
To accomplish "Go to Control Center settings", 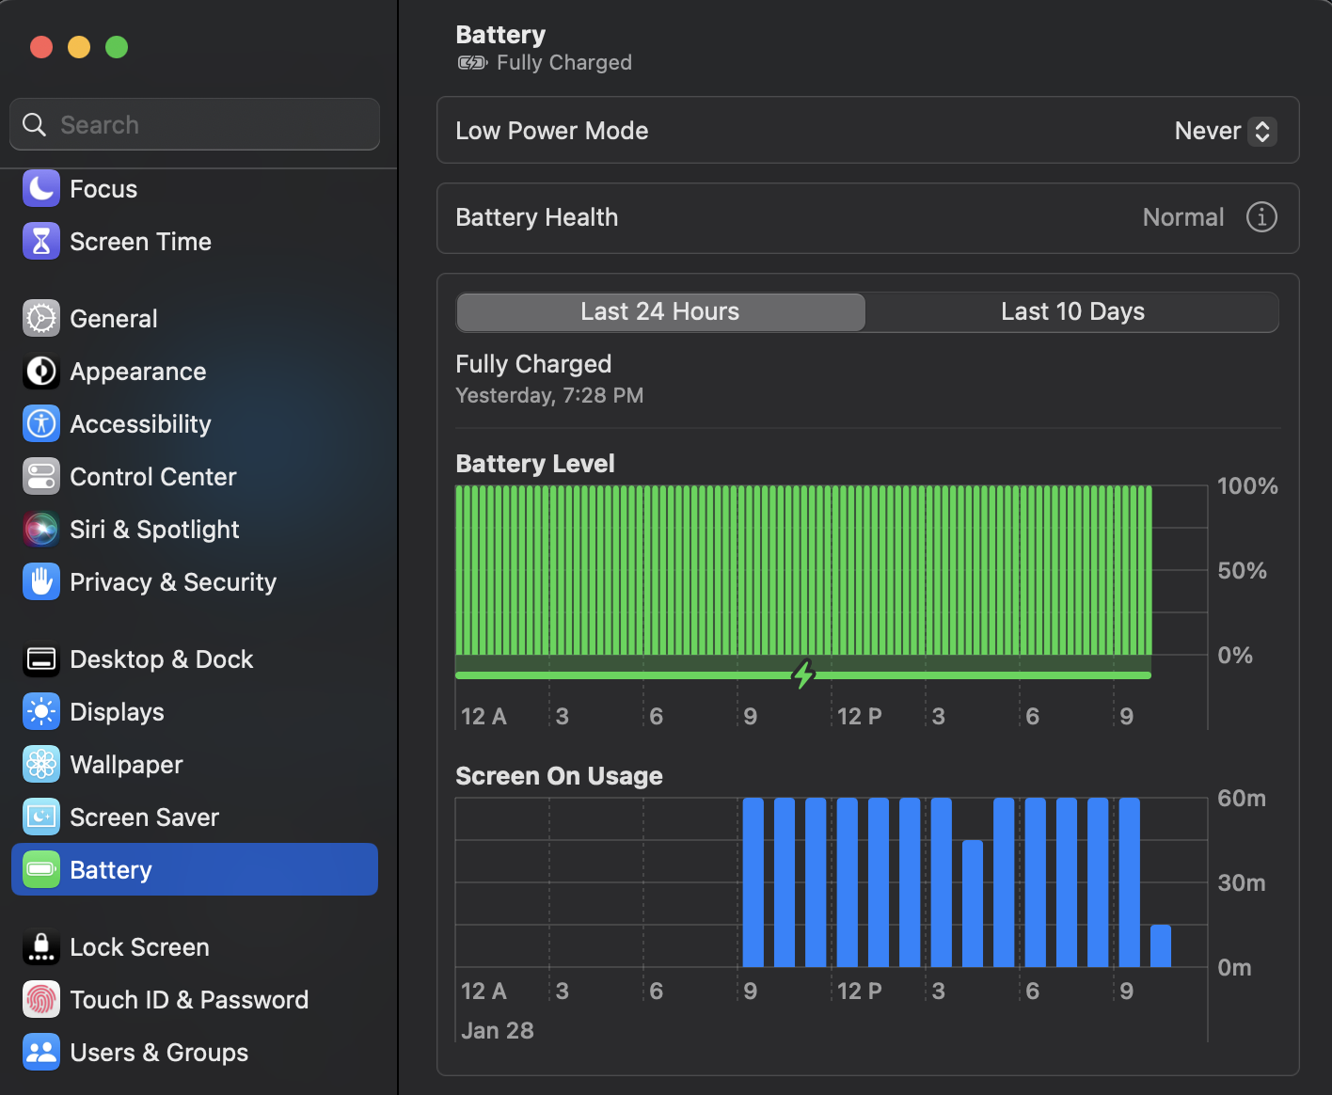I will coord(152,477).
